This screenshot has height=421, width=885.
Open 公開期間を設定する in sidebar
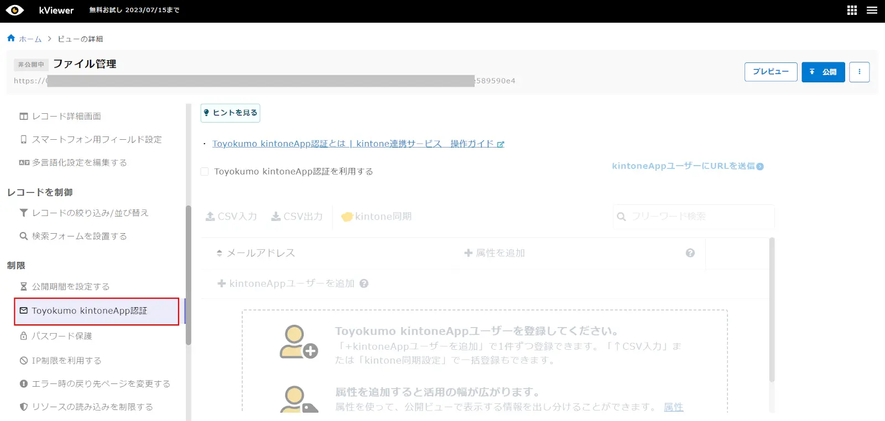(x=65, y=286)
